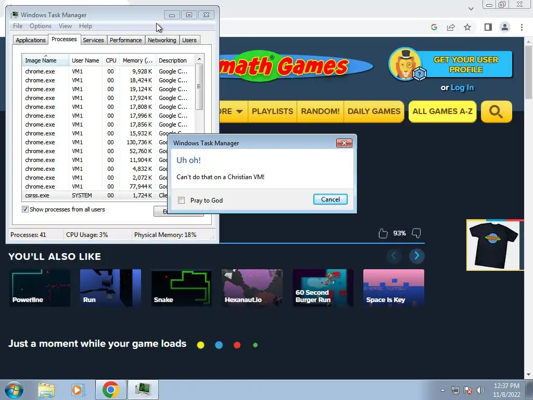Open 60 Second Burger Run thumbnail
The height and width of the screenshot is (400, 533).
point(323,288)
